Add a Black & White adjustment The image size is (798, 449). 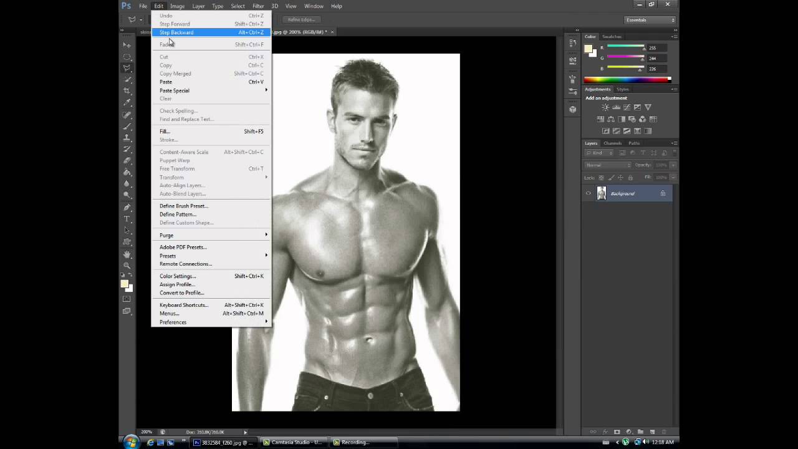pyautogui.click(x=622, y=119)
